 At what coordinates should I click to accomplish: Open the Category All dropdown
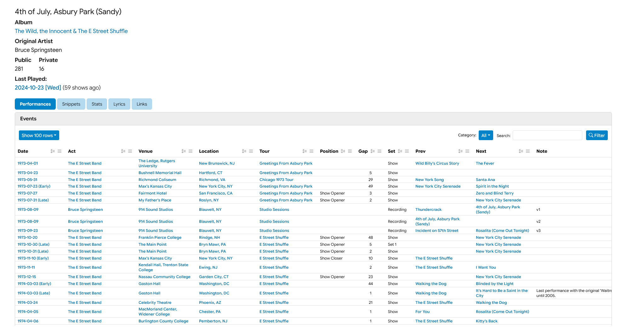pos(486,135)
